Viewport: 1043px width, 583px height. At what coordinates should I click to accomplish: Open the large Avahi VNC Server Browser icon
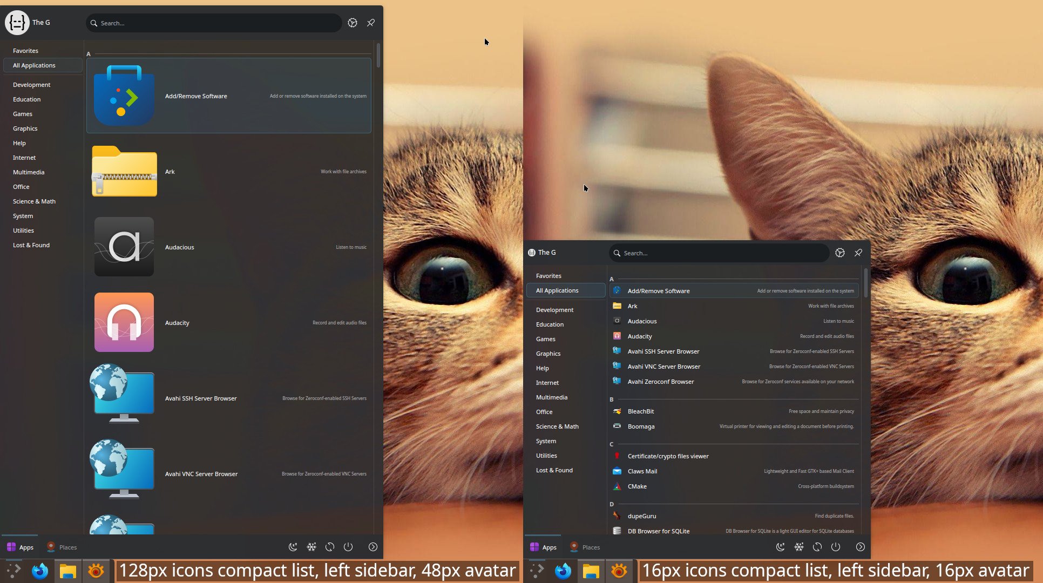123,470
